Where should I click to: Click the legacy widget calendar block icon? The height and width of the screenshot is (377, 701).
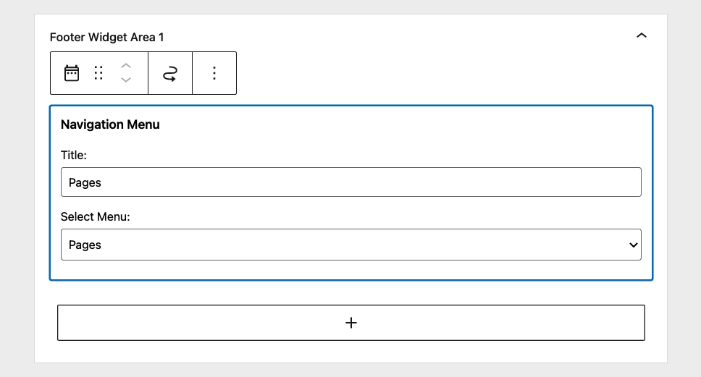[x=72, y=73]
